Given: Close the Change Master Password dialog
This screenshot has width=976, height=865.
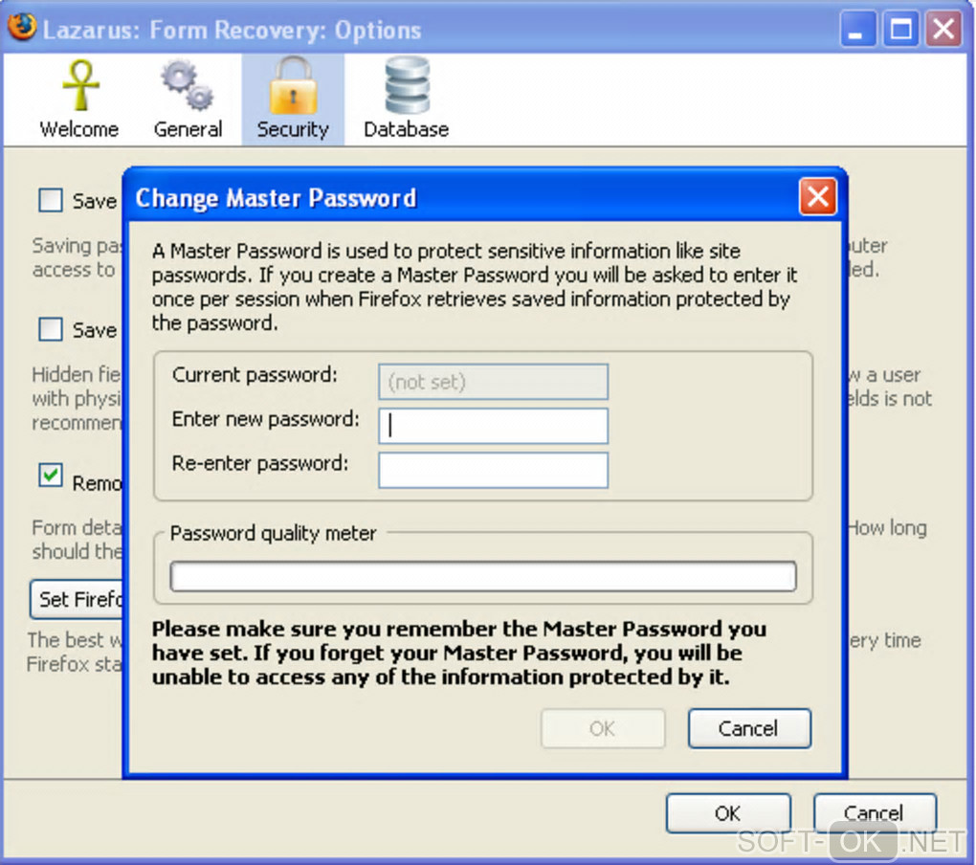Looking at the screenshot, I should click(817, 197).
